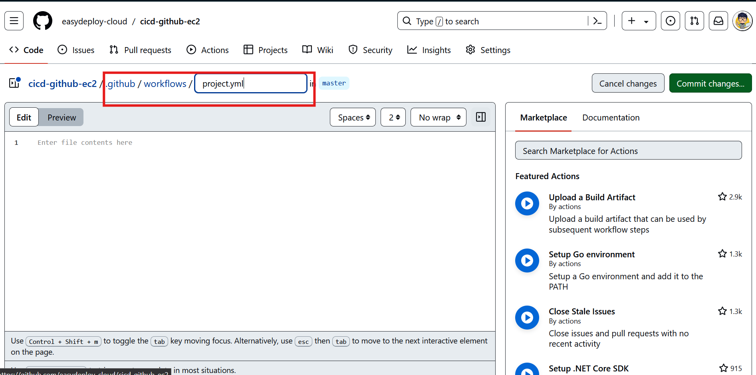Screen dimensions: 756x375
Task: Click Close Stale Issues play icon
Action: click(527, 318)
